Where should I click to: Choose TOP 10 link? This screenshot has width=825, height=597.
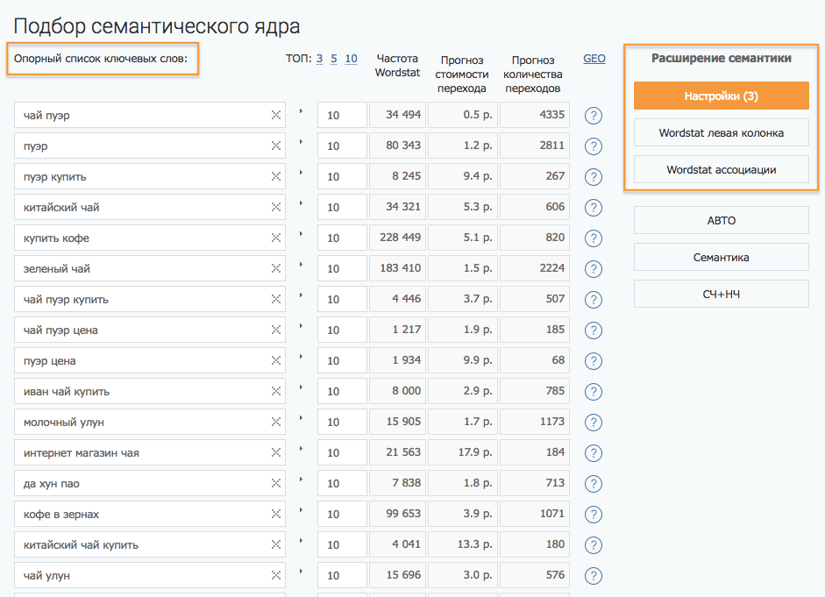click(351, 59)
